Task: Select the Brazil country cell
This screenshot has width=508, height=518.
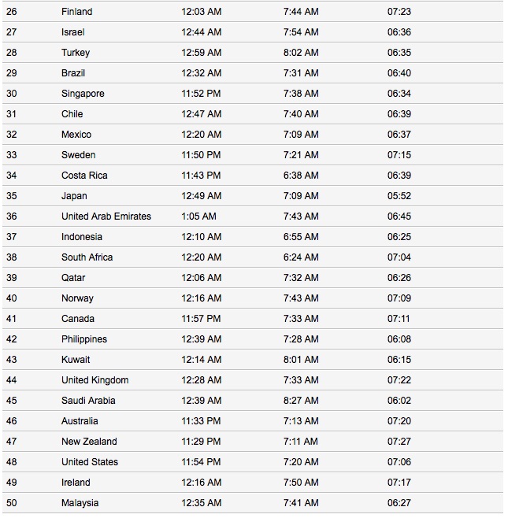Action: [x=73, y=73]
